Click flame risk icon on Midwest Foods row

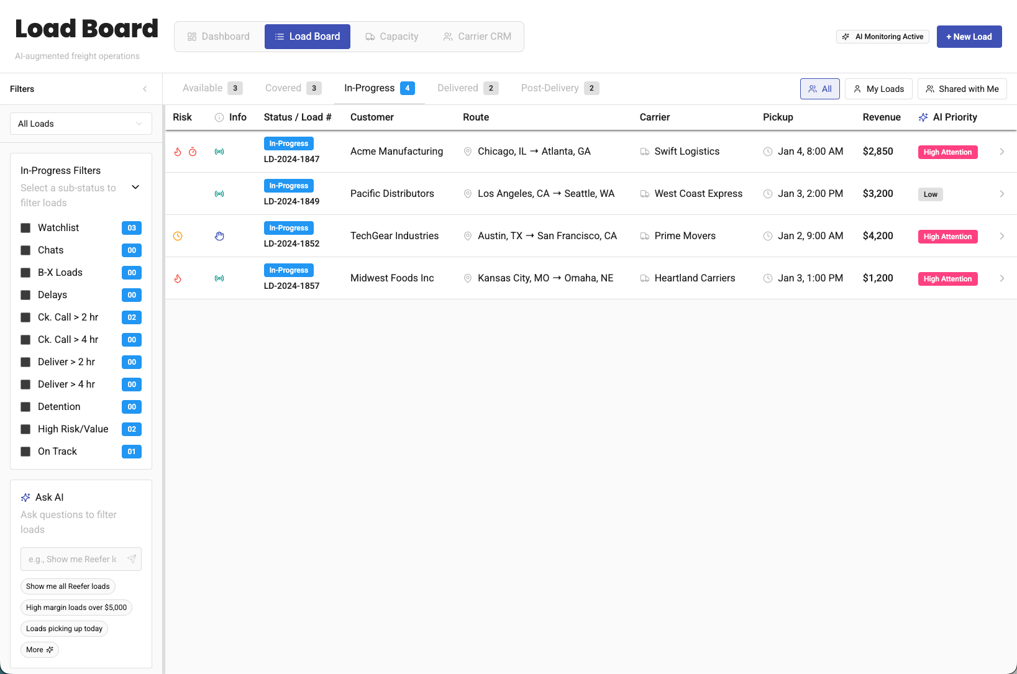178,278
